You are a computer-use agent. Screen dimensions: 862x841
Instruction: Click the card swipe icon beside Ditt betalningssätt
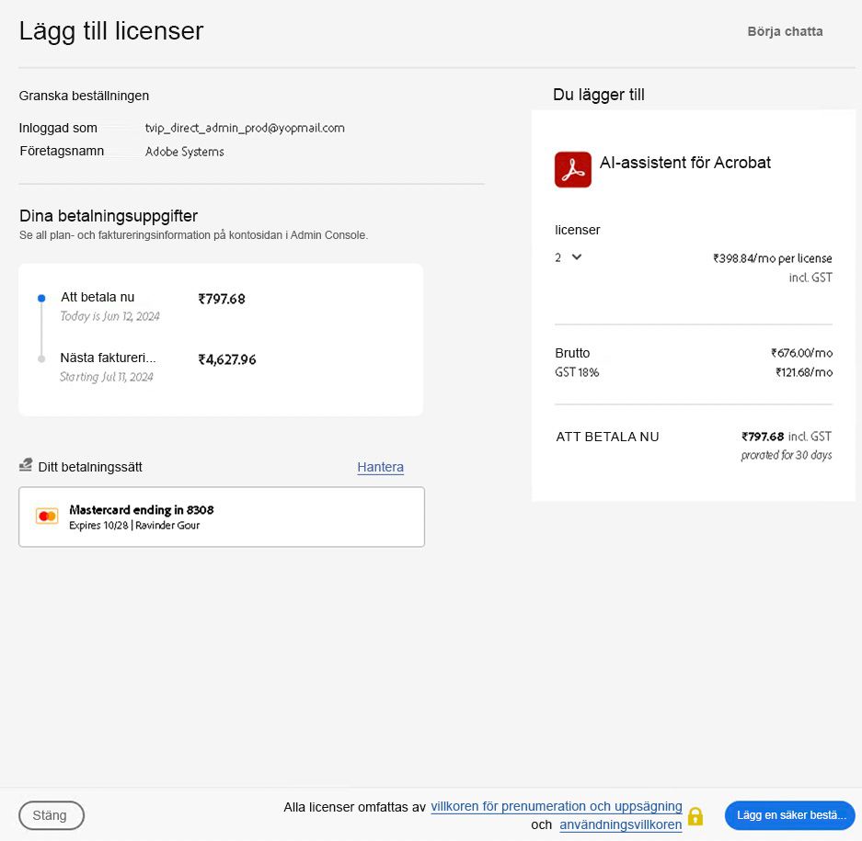(x=25, y=464)
